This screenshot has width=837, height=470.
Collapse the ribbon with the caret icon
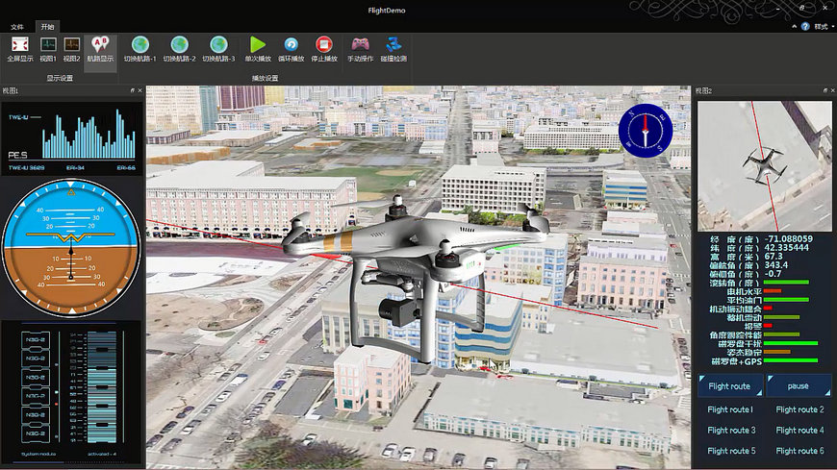click(x=795, y=26)
